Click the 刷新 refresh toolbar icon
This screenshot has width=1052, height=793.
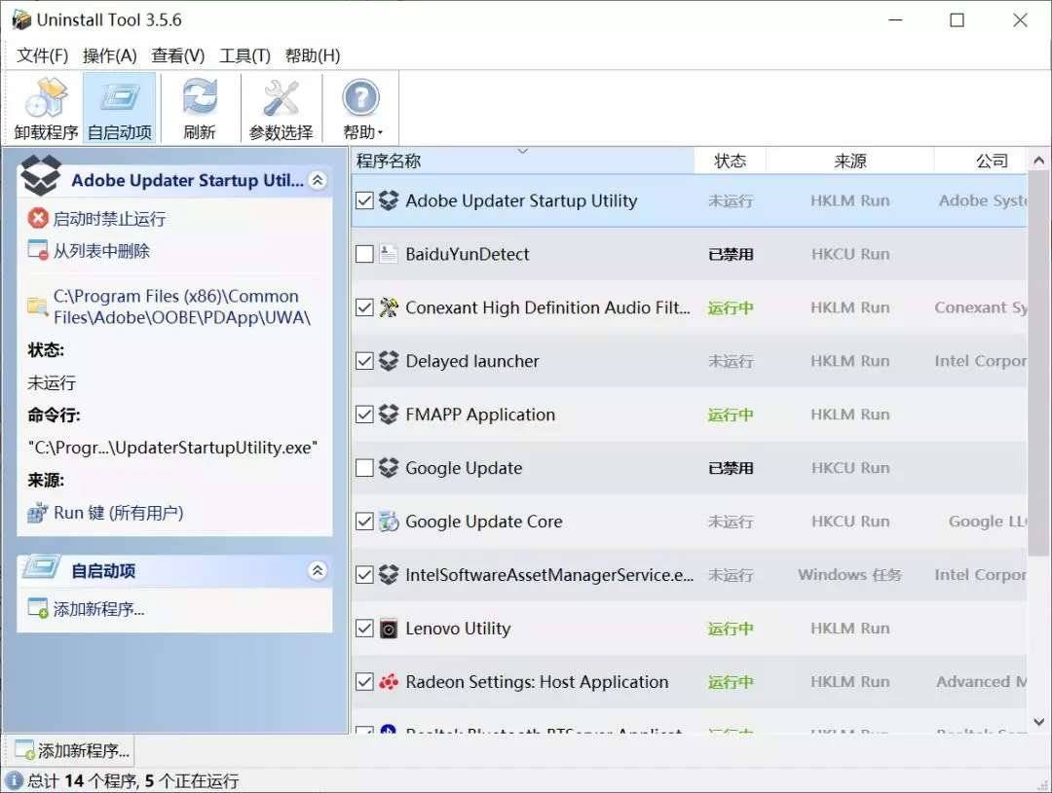tap(200, 97)
